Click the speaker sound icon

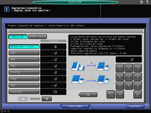click(141, 2)
